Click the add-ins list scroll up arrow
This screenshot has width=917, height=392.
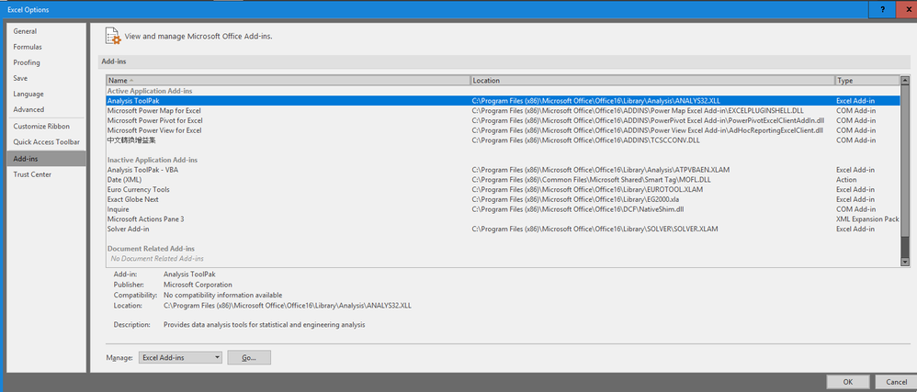(905, 81)
